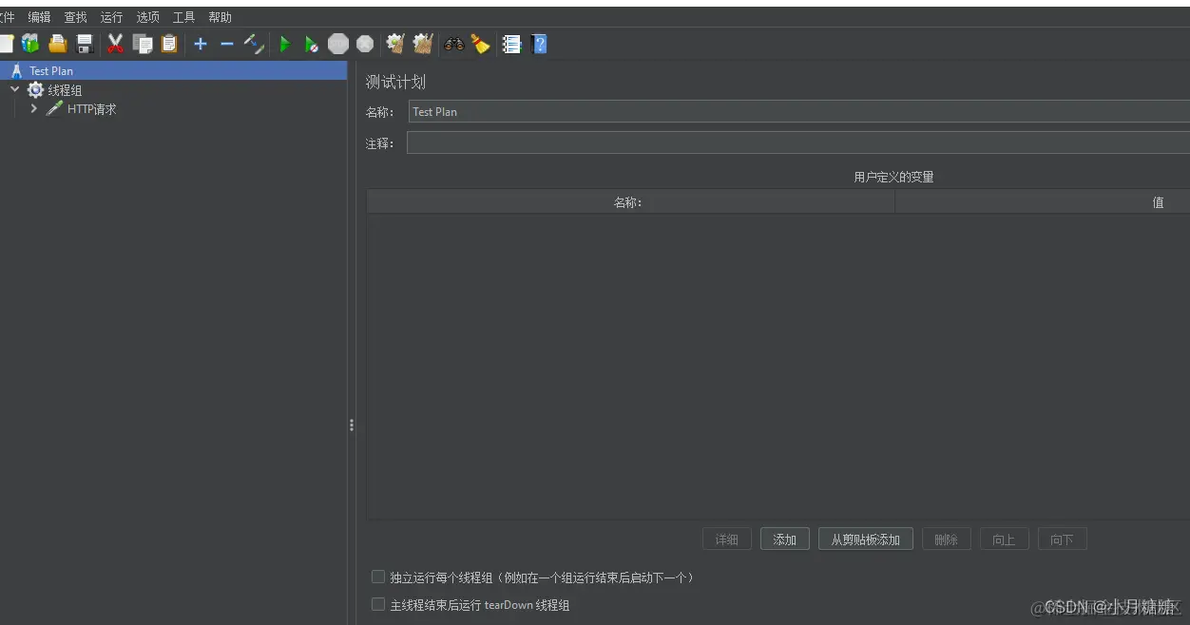
Task: Collapse all tree nodes with minus icon
Action: (226, 44)
